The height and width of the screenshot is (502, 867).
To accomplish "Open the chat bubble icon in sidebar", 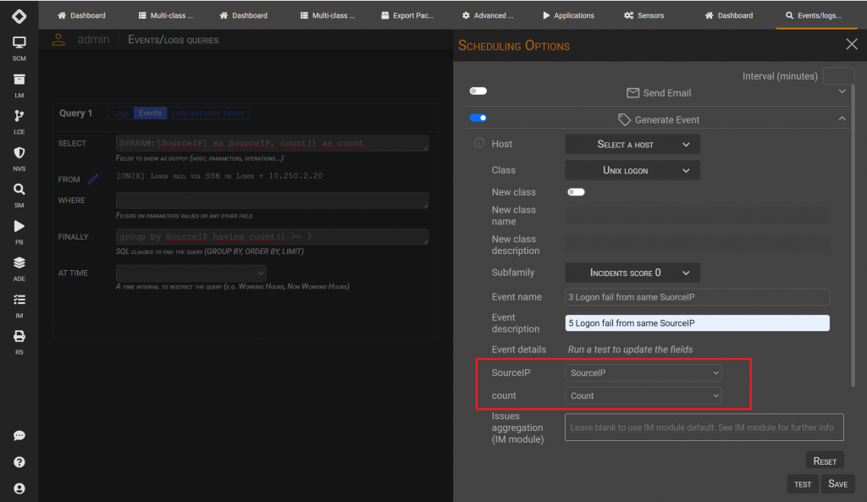I will pos(19,436).
